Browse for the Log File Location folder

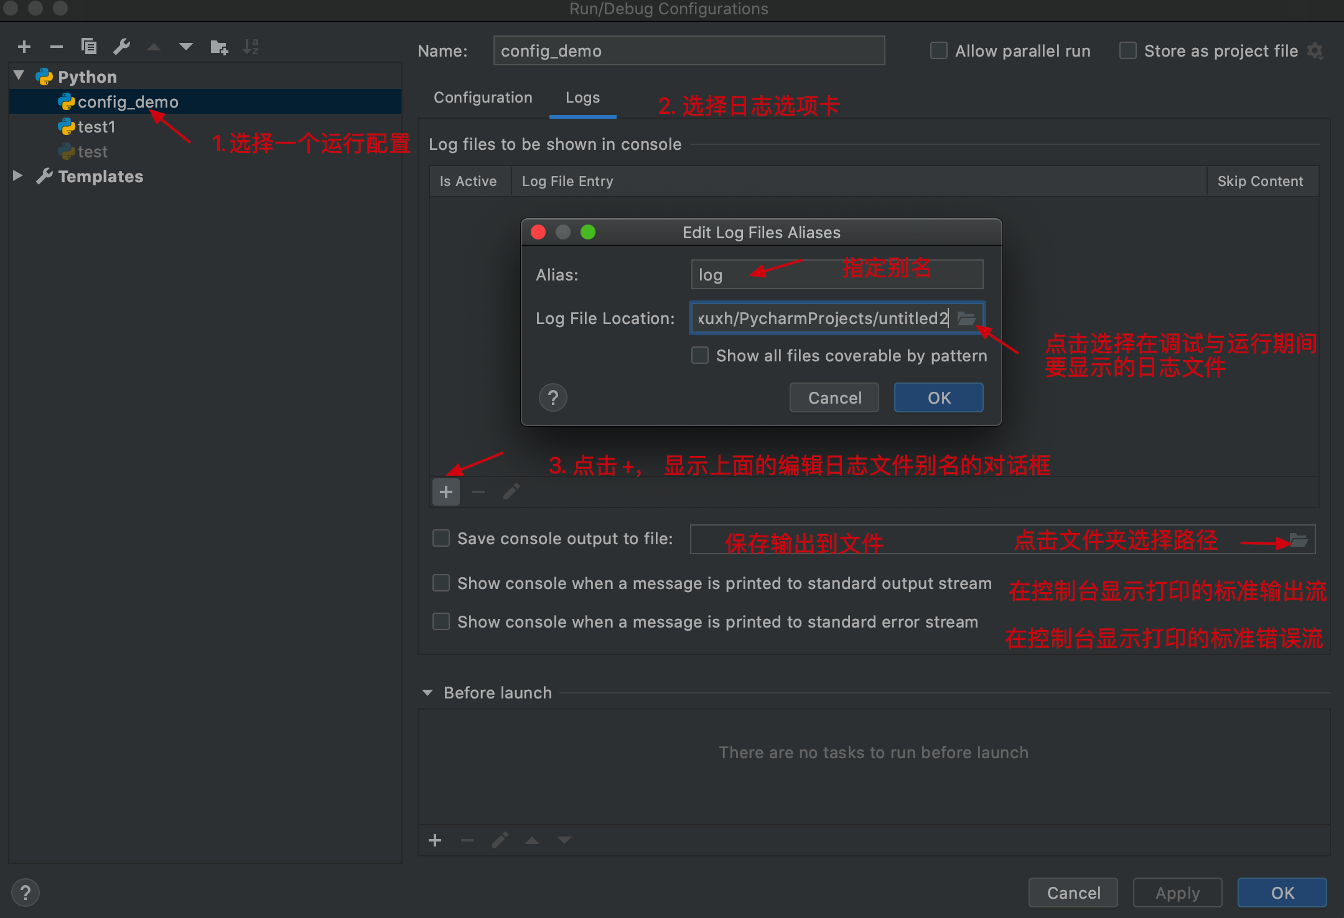click(966, 318)
